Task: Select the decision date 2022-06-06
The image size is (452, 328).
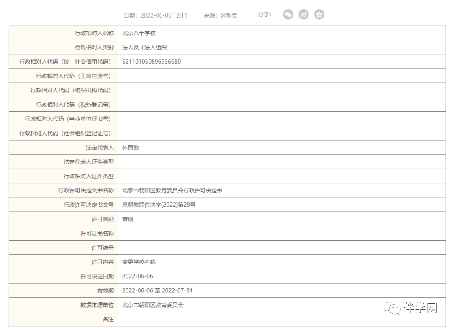Action: click(x=138, y=277)
